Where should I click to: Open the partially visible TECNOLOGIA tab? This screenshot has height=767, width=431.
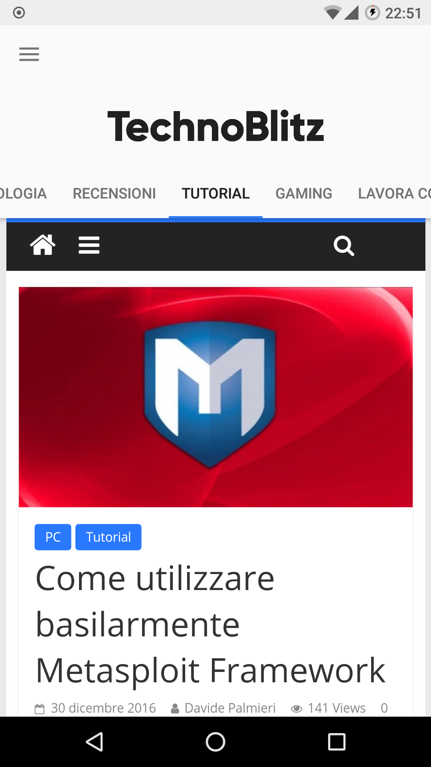pyautogui.click(x=23, y=194)
